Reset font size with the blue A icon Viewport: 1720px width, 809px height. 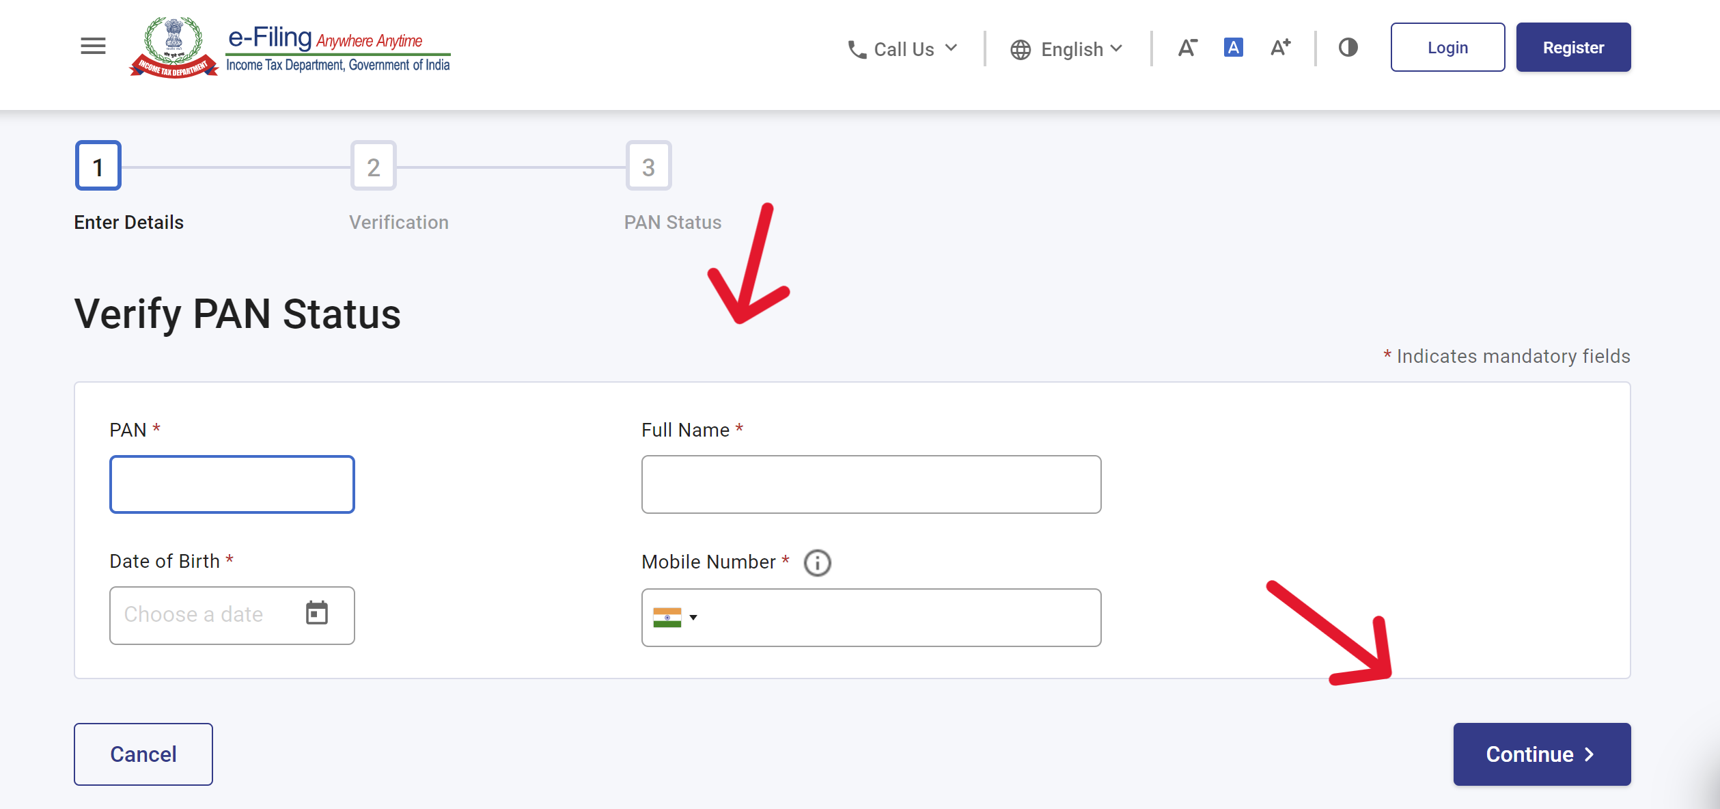tap(1232, 47)
